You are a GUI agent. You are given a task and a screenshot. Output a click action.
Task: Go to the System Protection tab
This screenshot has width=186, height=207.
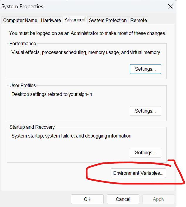(108, 20)
